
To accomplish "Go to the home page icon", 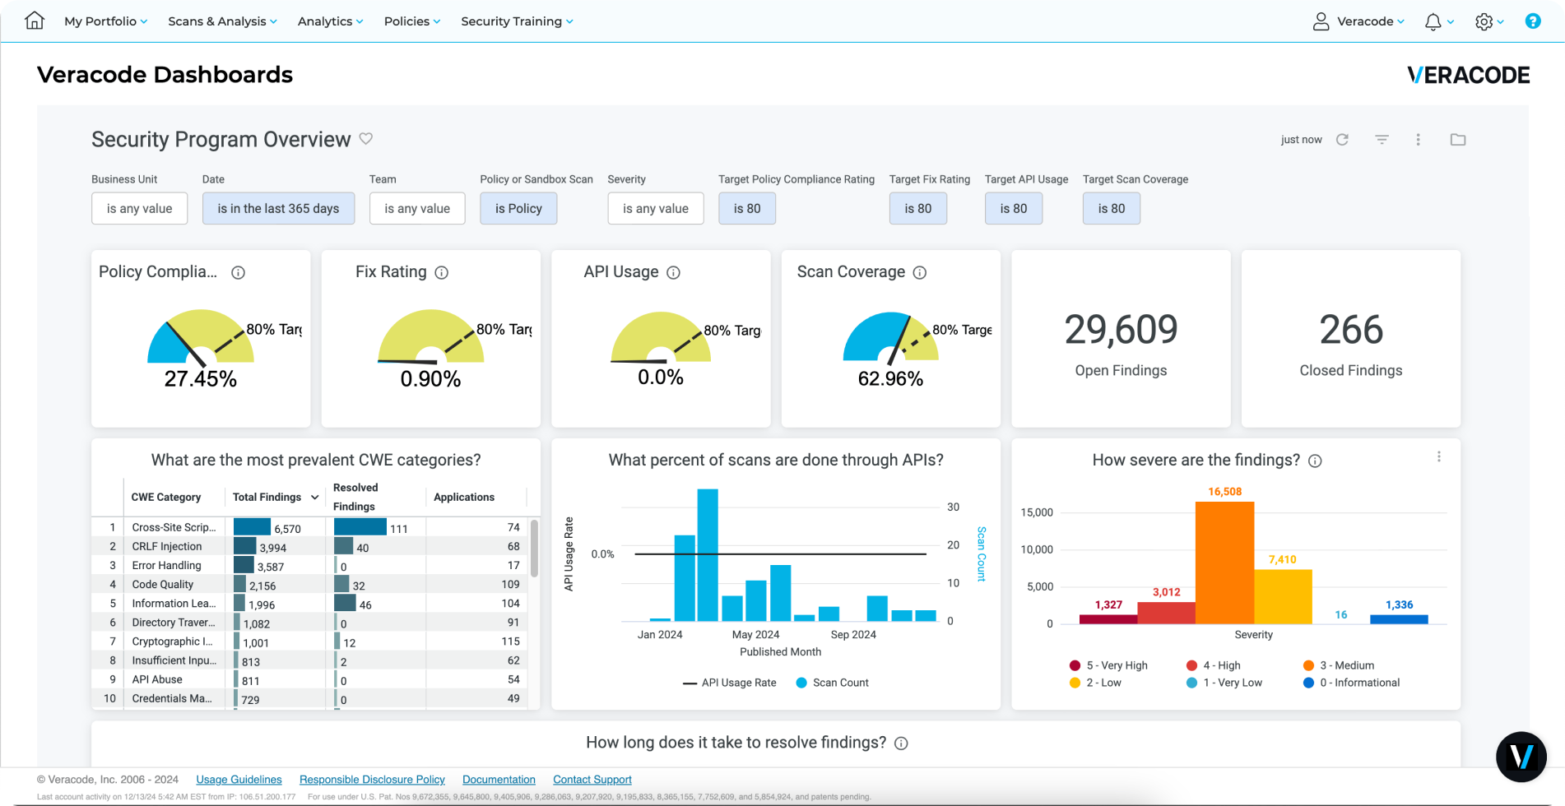I will [35, 21].
